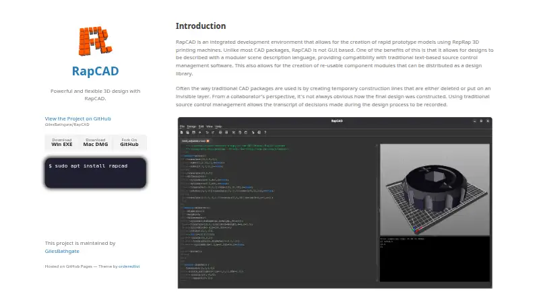Click the Cut scissors toolbar icon
The height and width of the screenshot is (296, 539).
pyautogui.click(x=234, y=133)
